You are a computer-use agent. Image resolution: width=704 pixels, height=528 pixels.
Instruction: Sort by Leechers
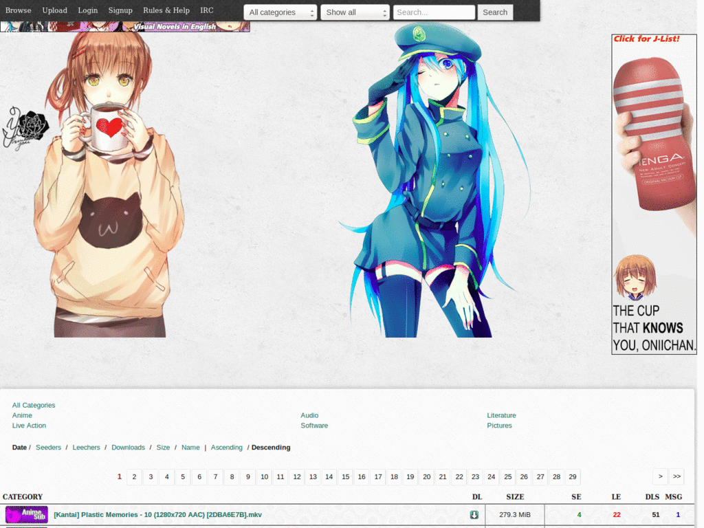tap(86, 447)
